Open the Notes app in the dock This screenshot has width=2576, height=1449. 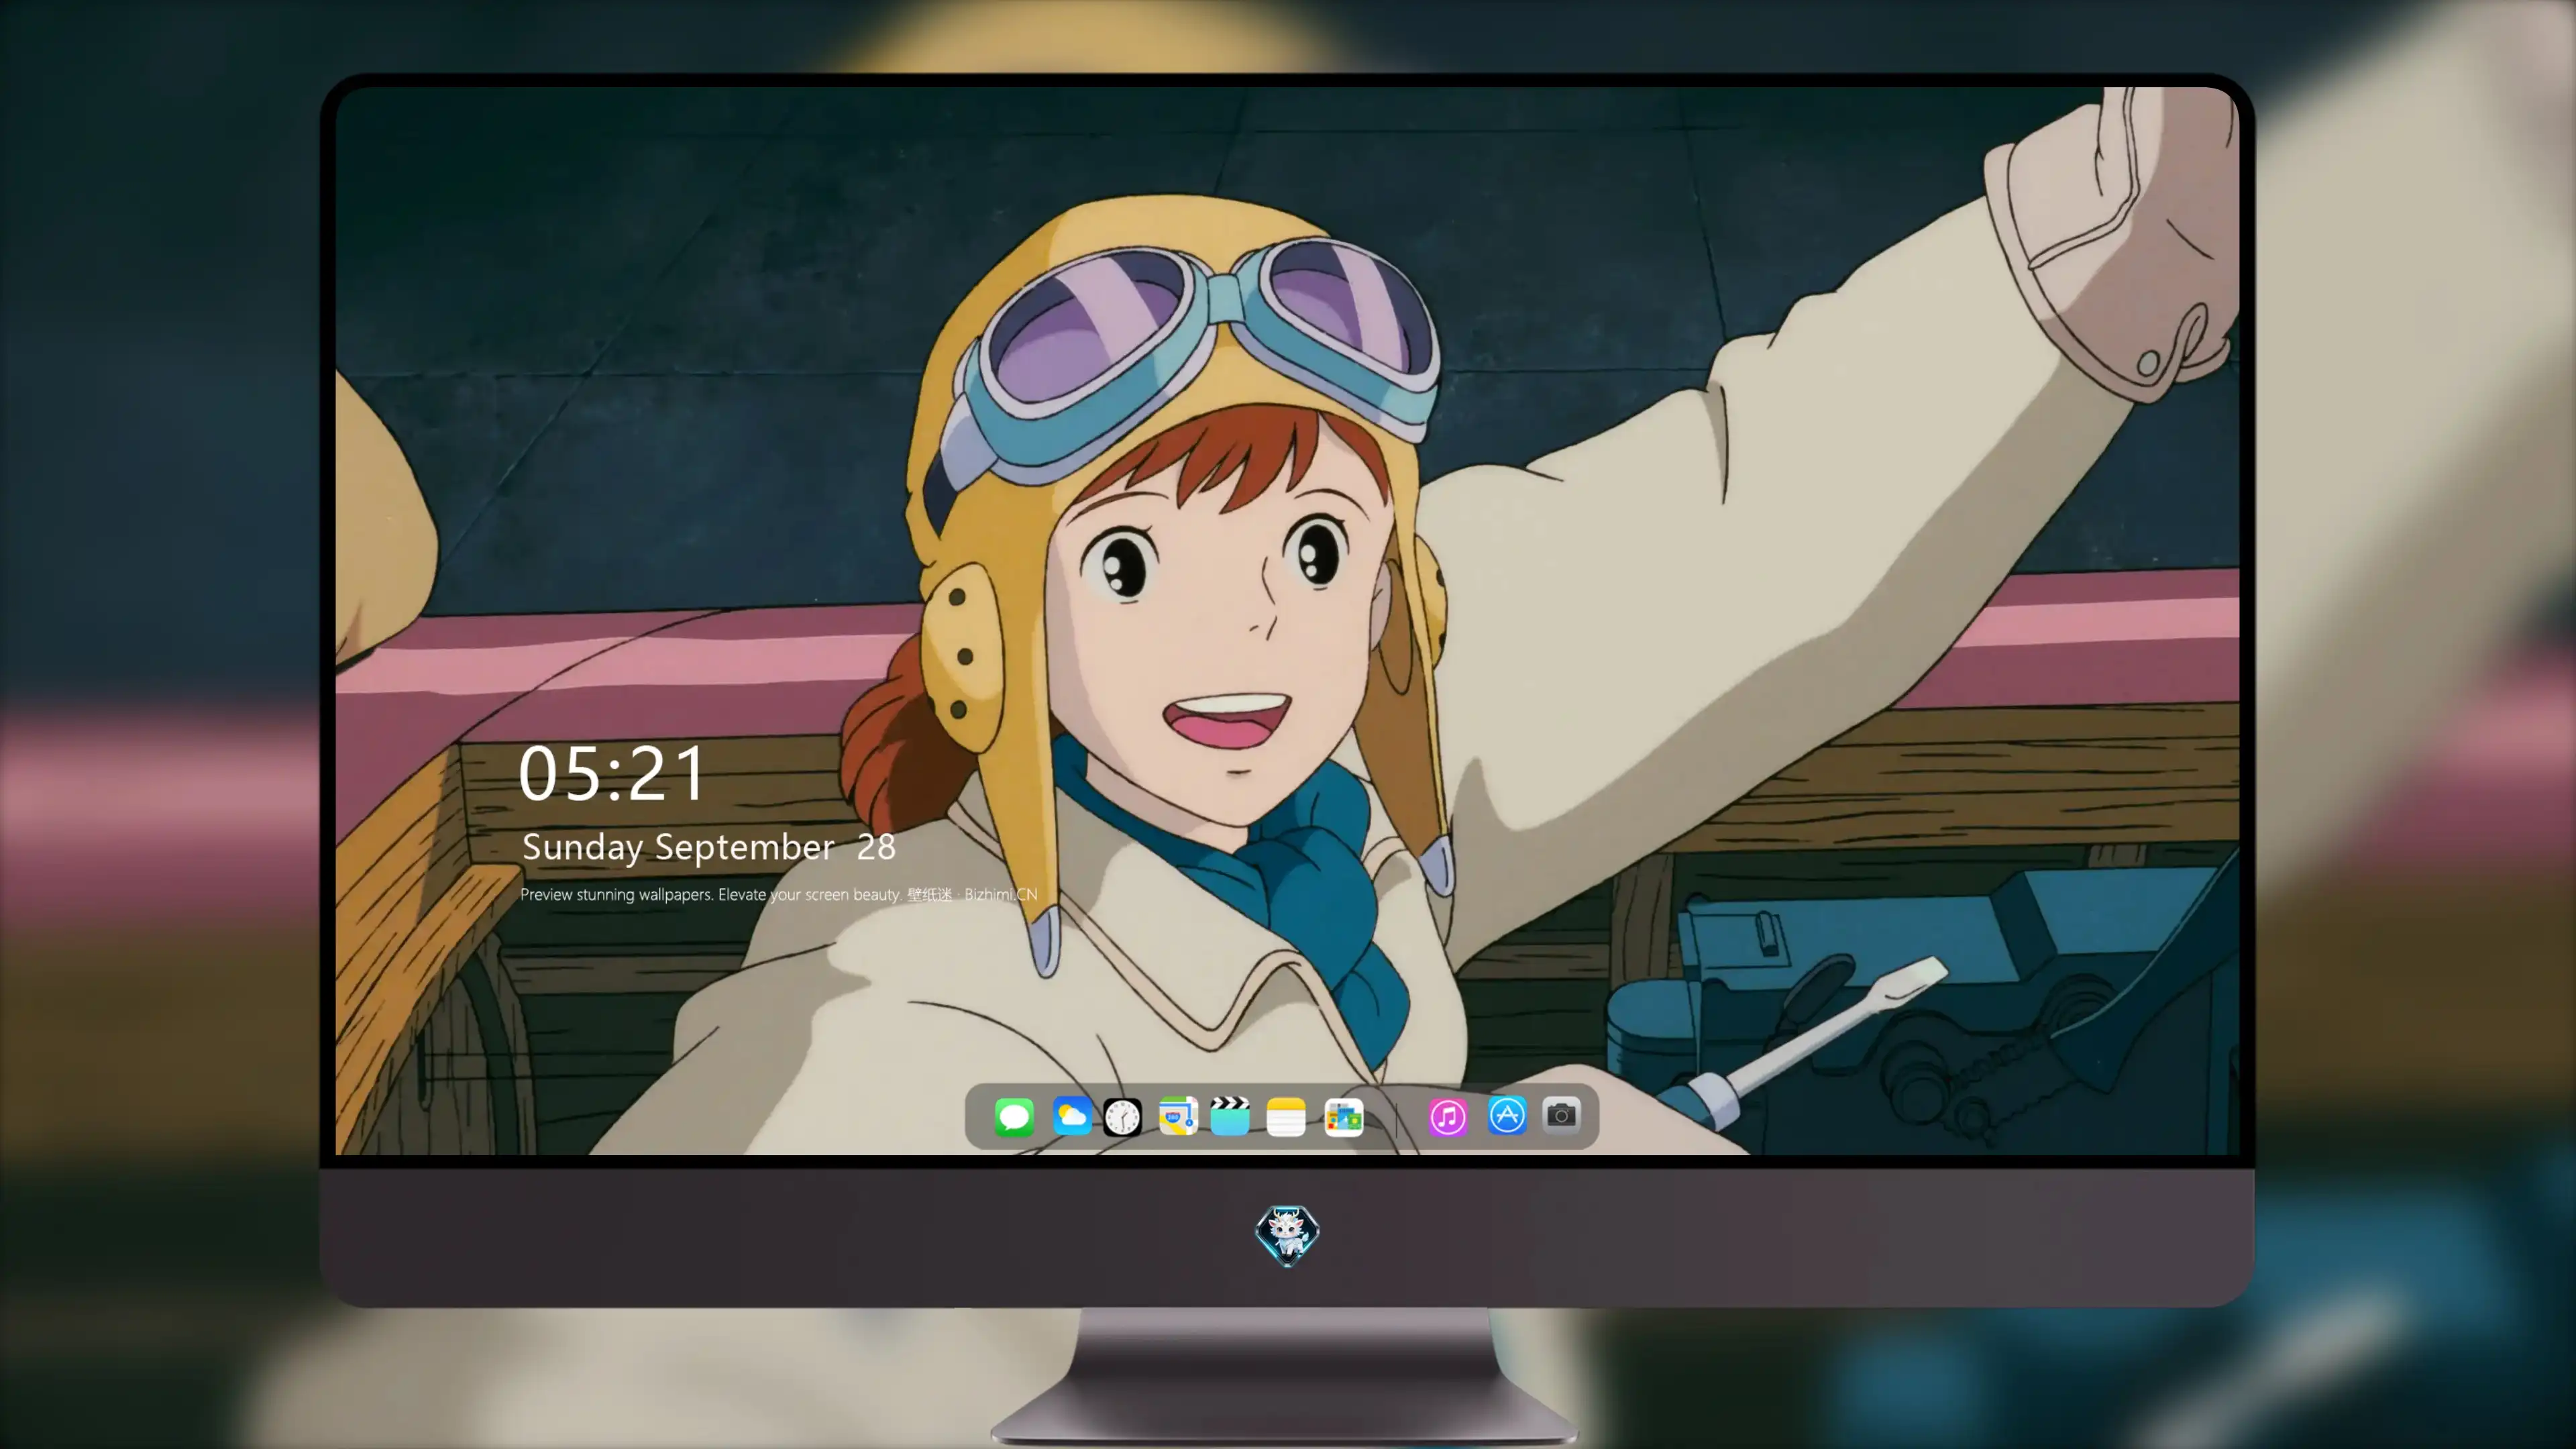1286,1116
